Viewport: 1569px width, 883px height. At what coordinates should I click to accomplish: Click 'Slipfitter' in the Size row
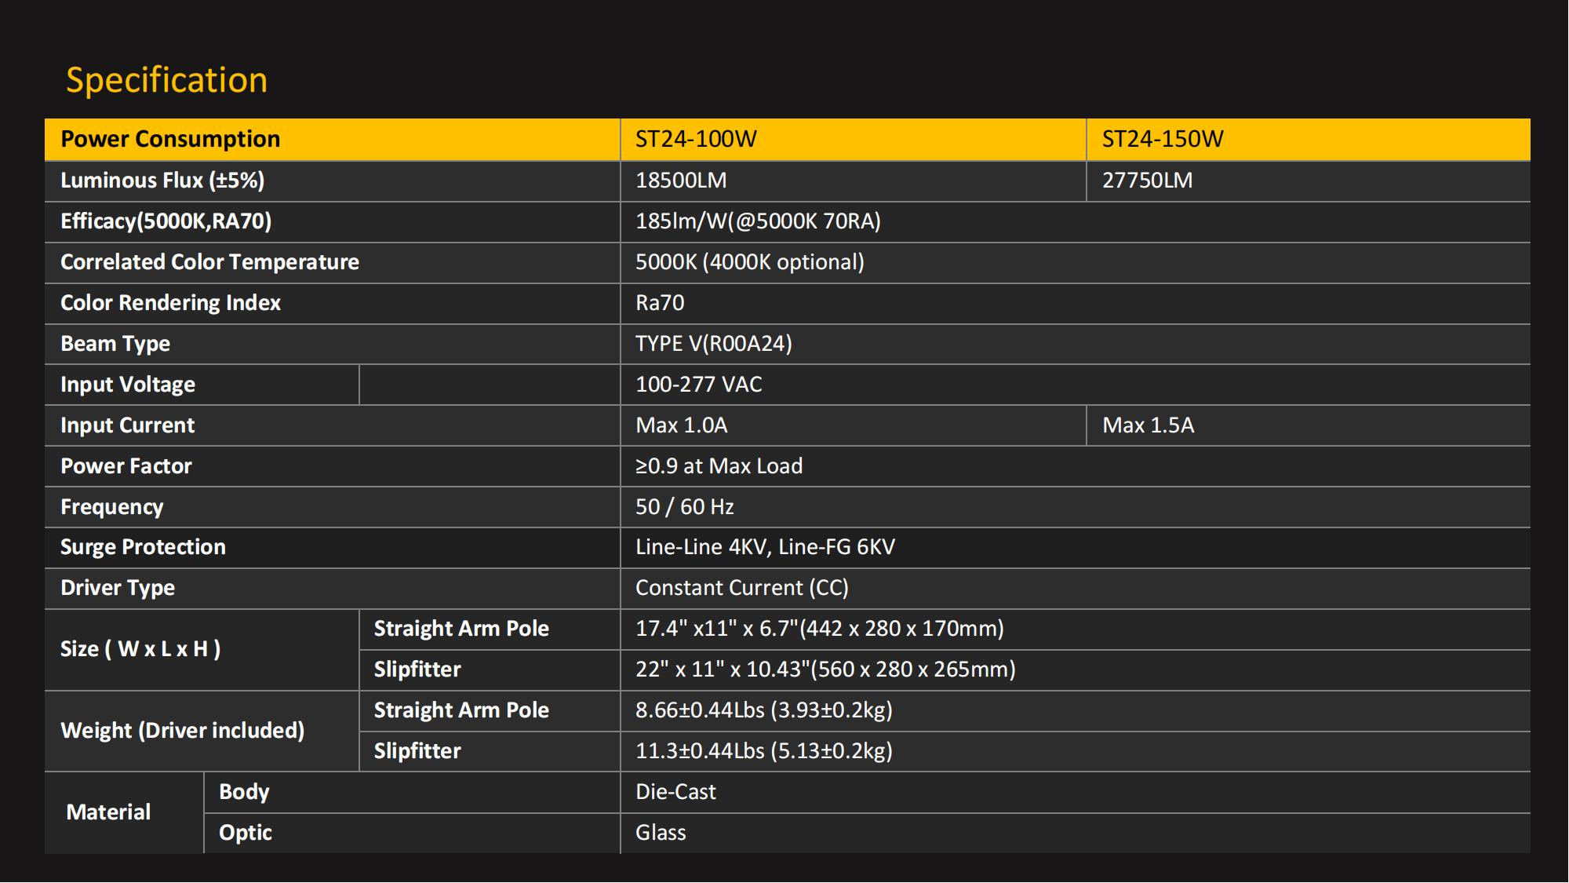click(x=417, y=670)
